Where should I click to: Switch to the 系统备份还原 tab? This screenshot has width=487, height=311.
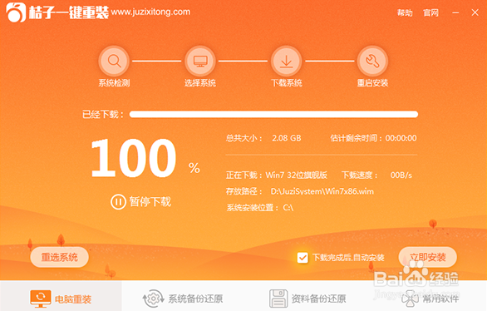coord(183,299)
